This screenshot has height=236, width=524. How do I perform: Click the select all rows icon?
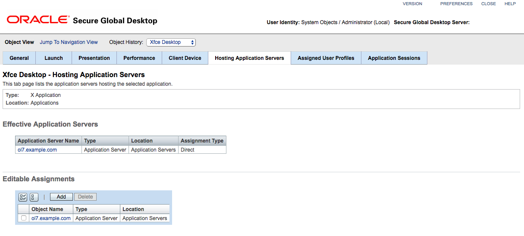point(23,197)
